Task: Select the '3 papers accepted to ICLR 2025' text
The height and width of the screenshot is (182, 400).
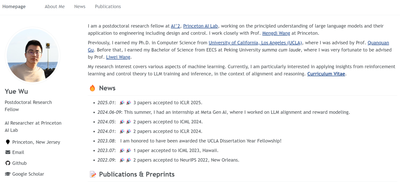Action: point(168,103)
